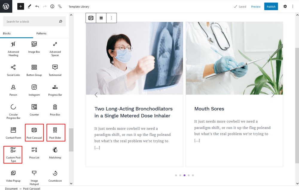The image size is (299, 190).
Task: Click the clipboard doctor post image
Action: click(234, 58)
